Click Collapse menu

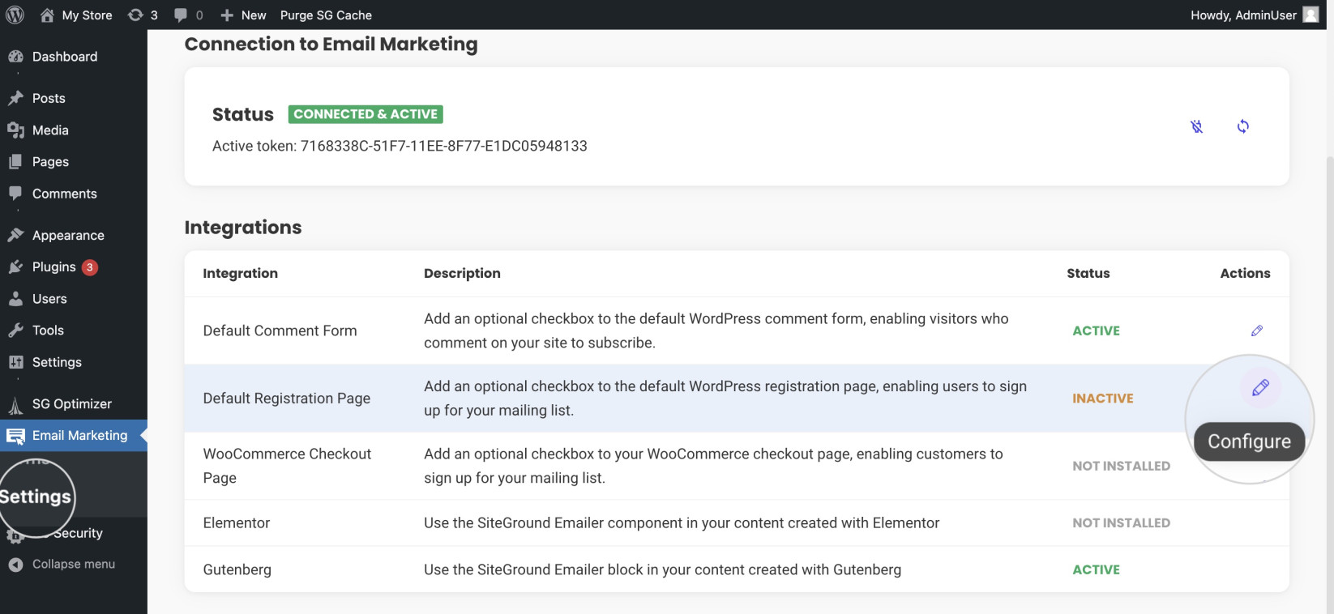coord(74,565)
